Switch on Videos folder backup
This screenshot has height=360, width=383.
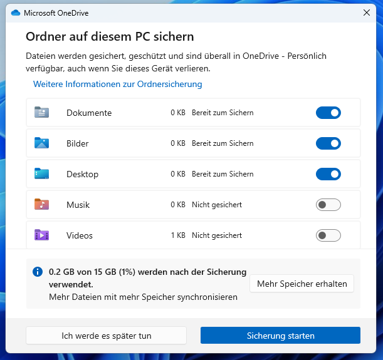coord(328,235)
